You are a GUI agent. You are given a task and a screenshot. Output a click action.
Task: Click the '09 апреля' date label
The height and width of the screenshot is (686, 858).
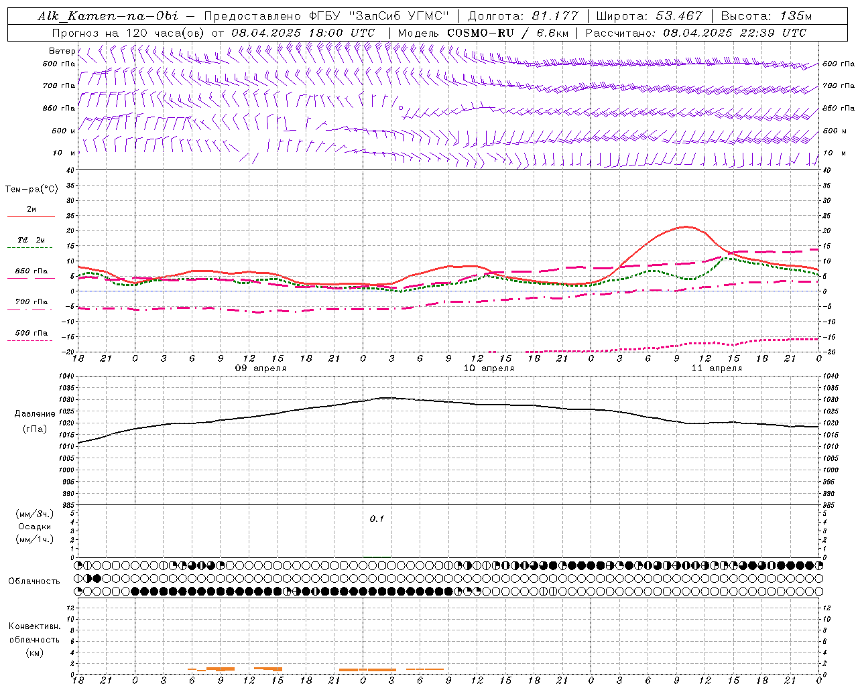(261, 368)
